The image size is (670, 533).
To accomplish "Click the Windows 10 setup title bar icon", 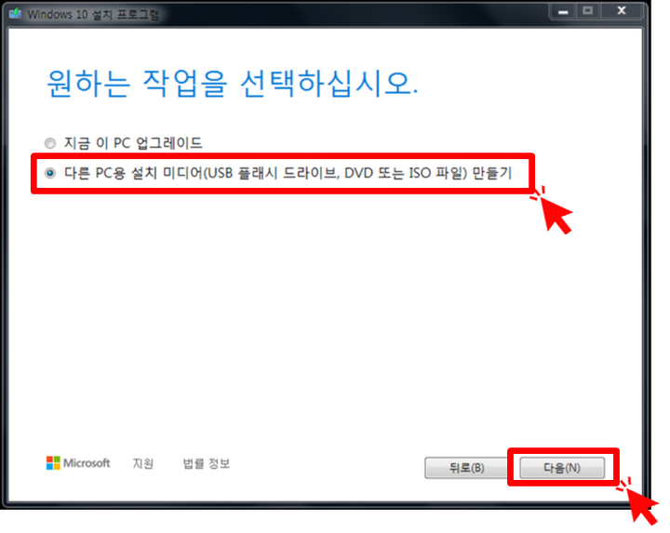I will point(16,14).
